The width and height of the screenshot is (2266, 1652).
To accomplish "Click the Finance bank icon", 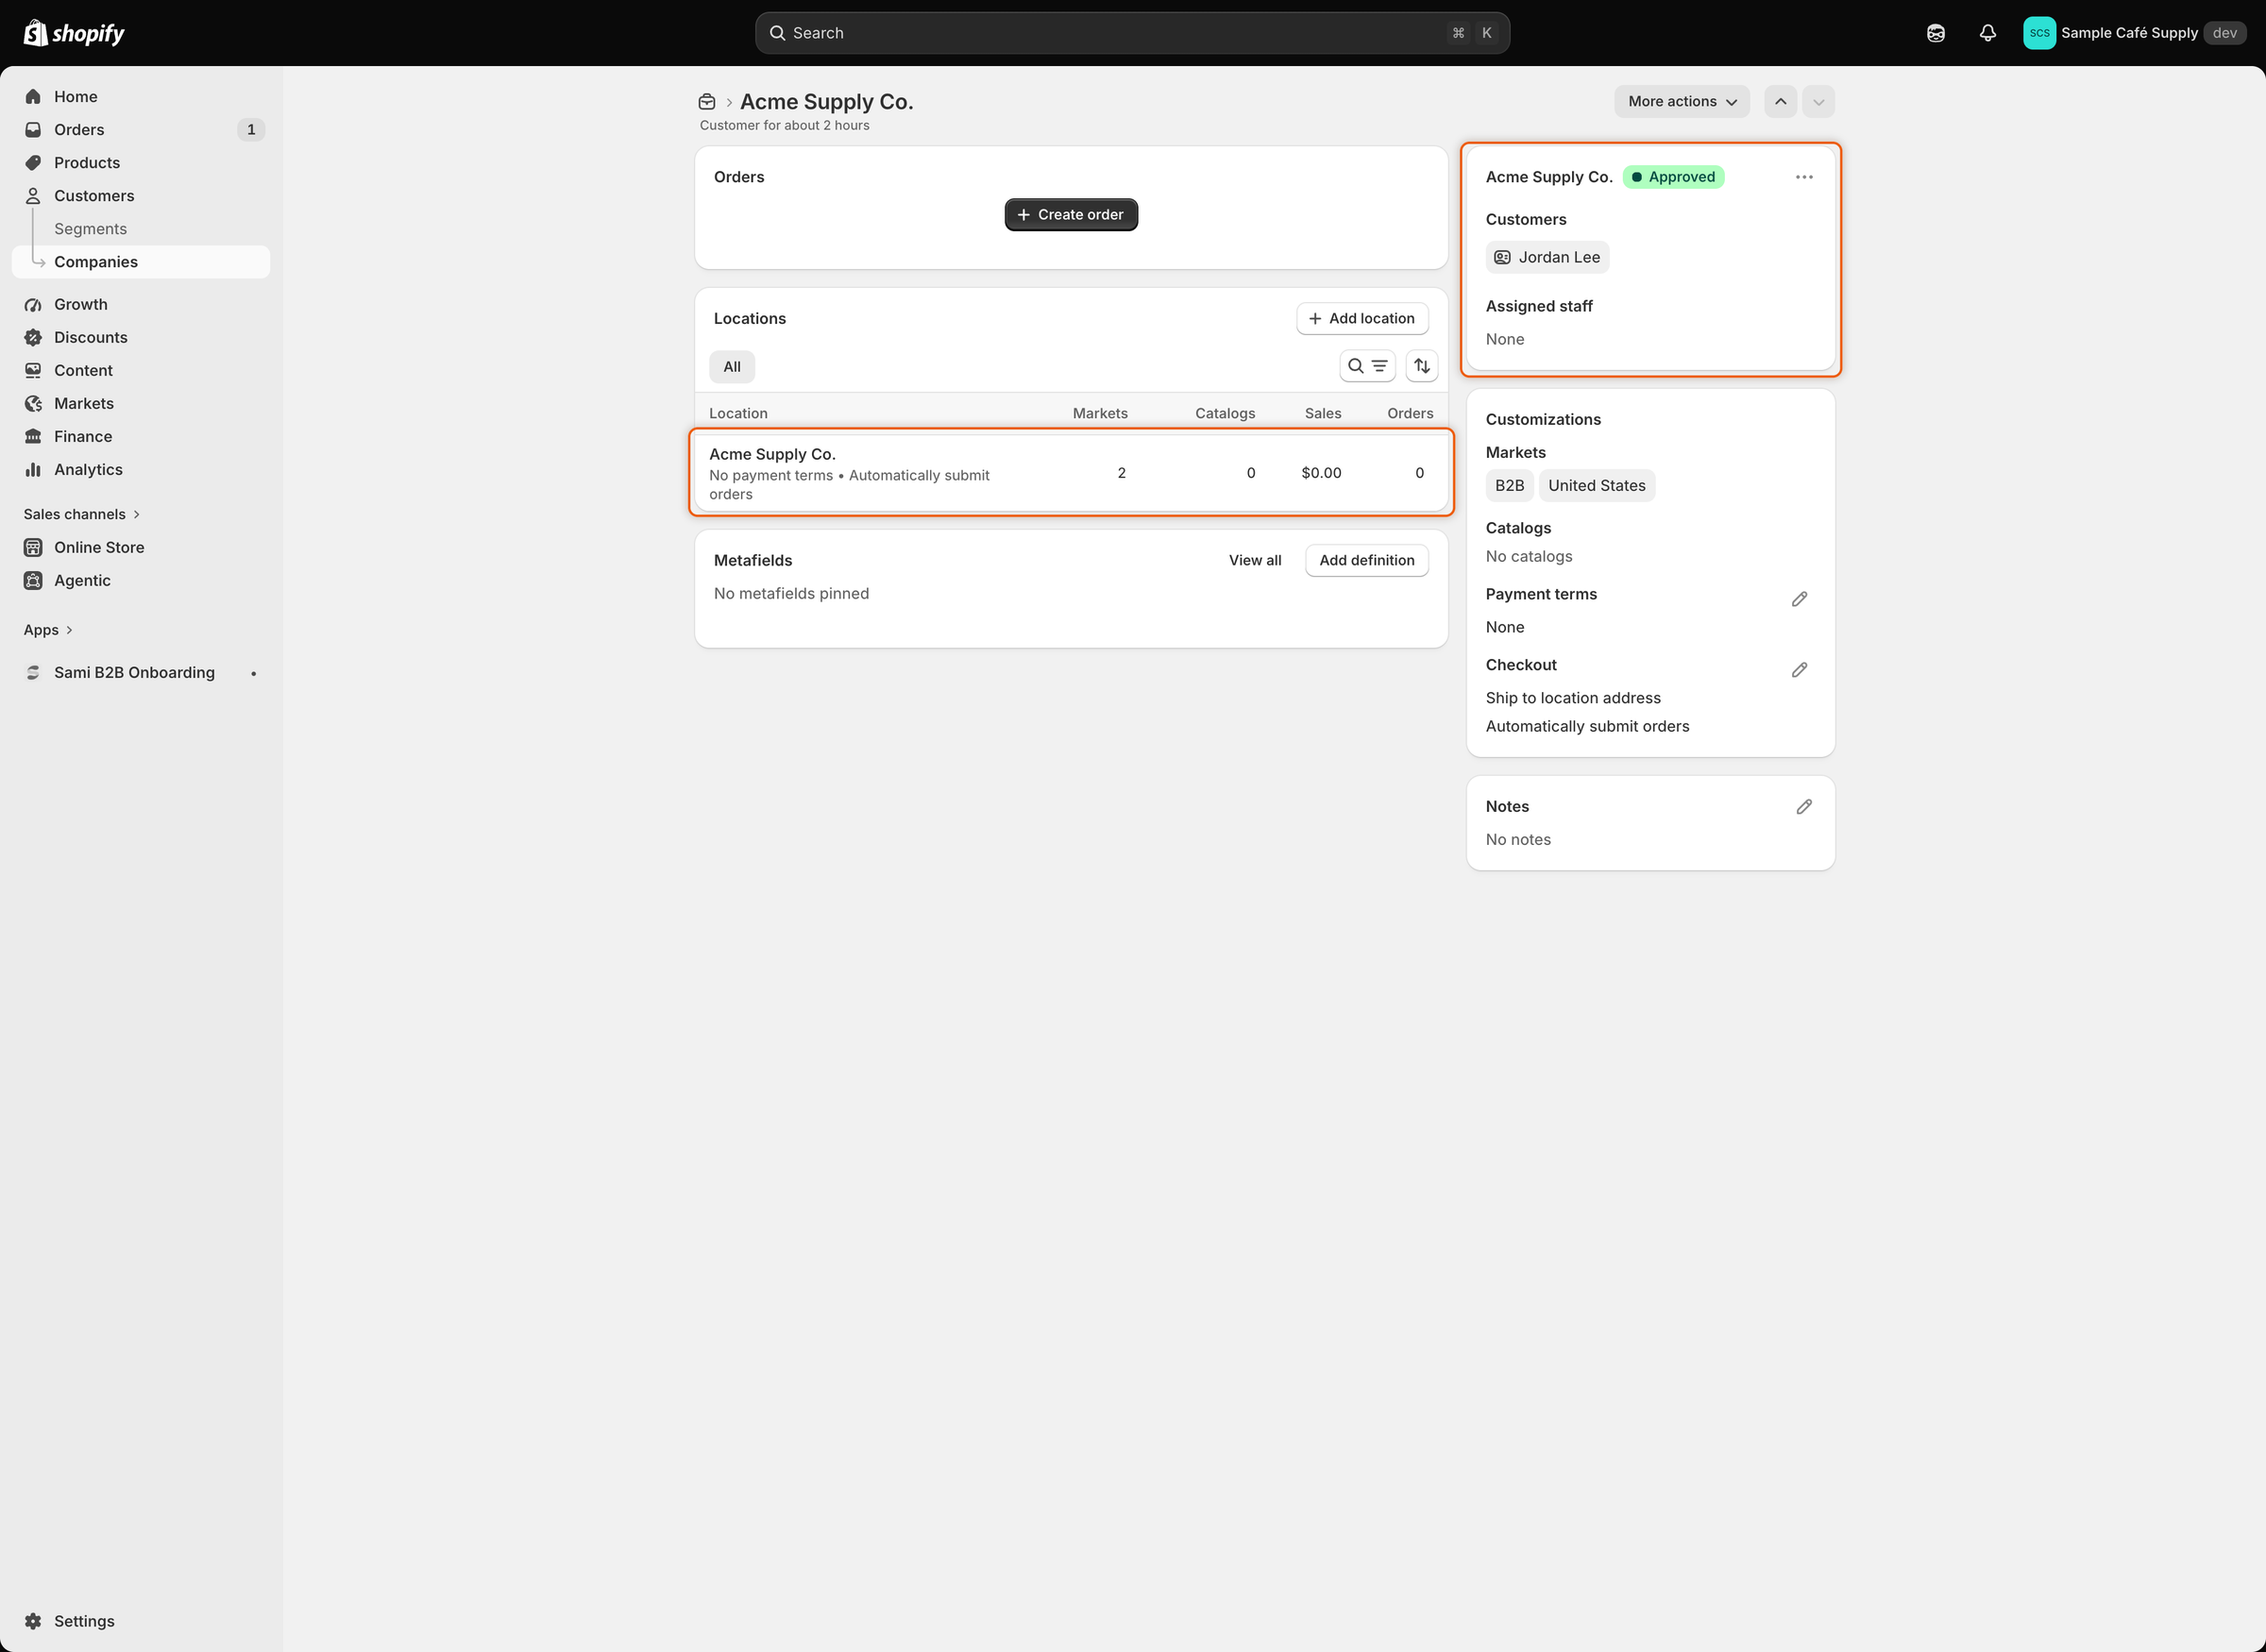I will click(33, 437).
